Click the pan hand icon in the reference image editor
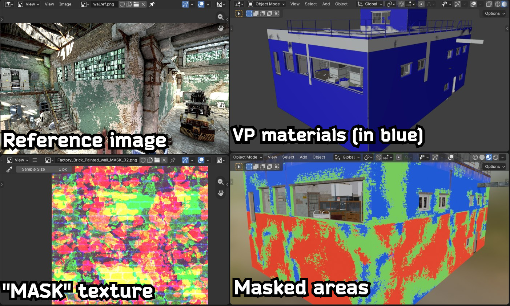510x306 pixels. (x=220, y=28)
